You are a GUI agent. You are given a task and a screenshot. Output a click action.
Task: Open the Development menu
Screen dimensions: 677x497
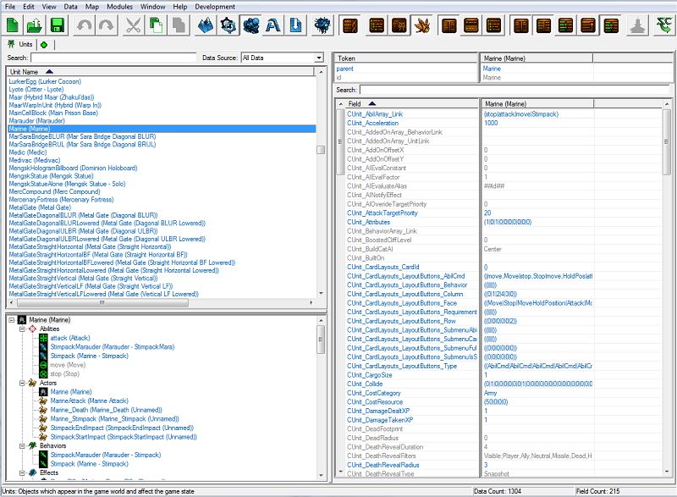[x=215, y=7]
